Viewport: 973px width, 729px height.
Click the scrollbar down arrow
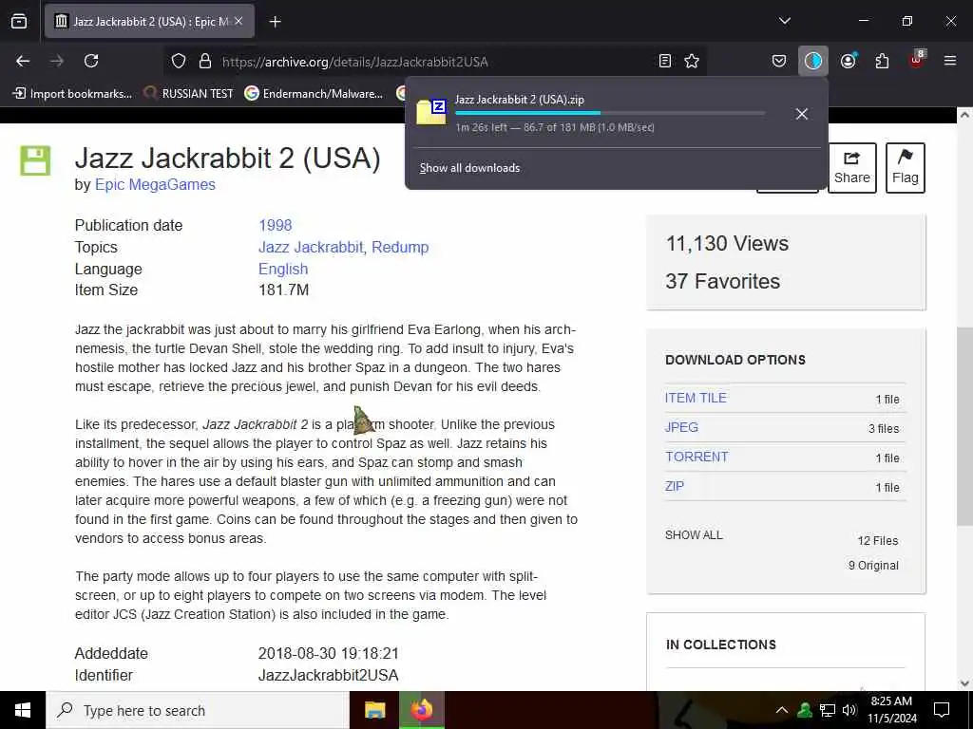tap(964, 683)
